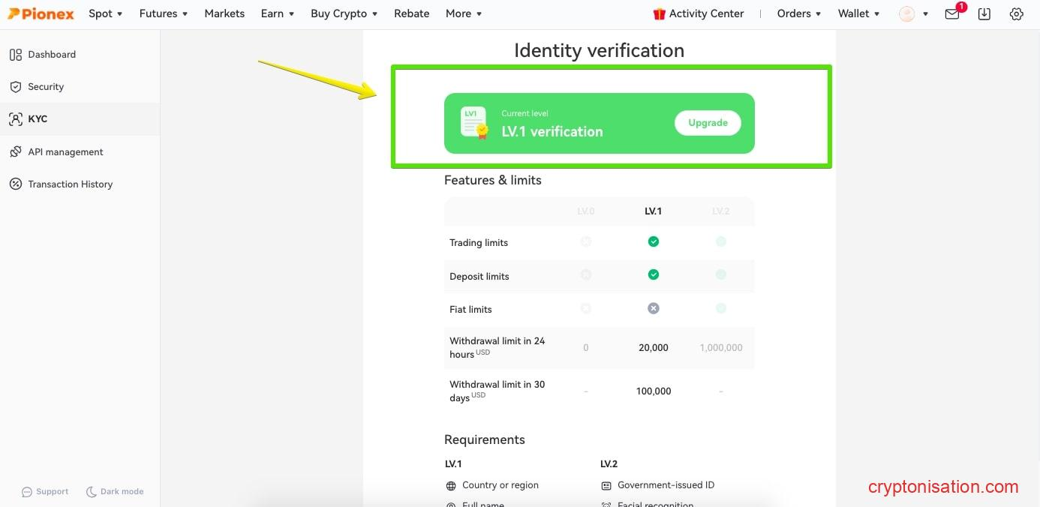
Task: Click the API management sidebar icon
Action: point(15,151)
